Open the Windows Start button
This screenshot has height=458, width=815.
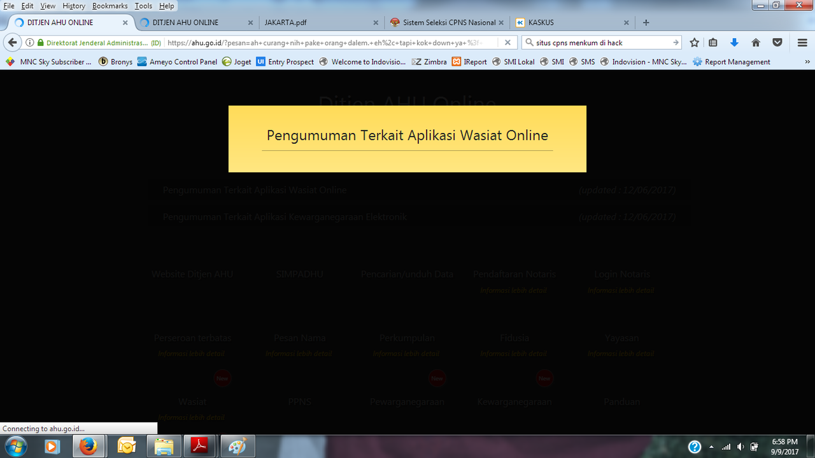(15, 447)
